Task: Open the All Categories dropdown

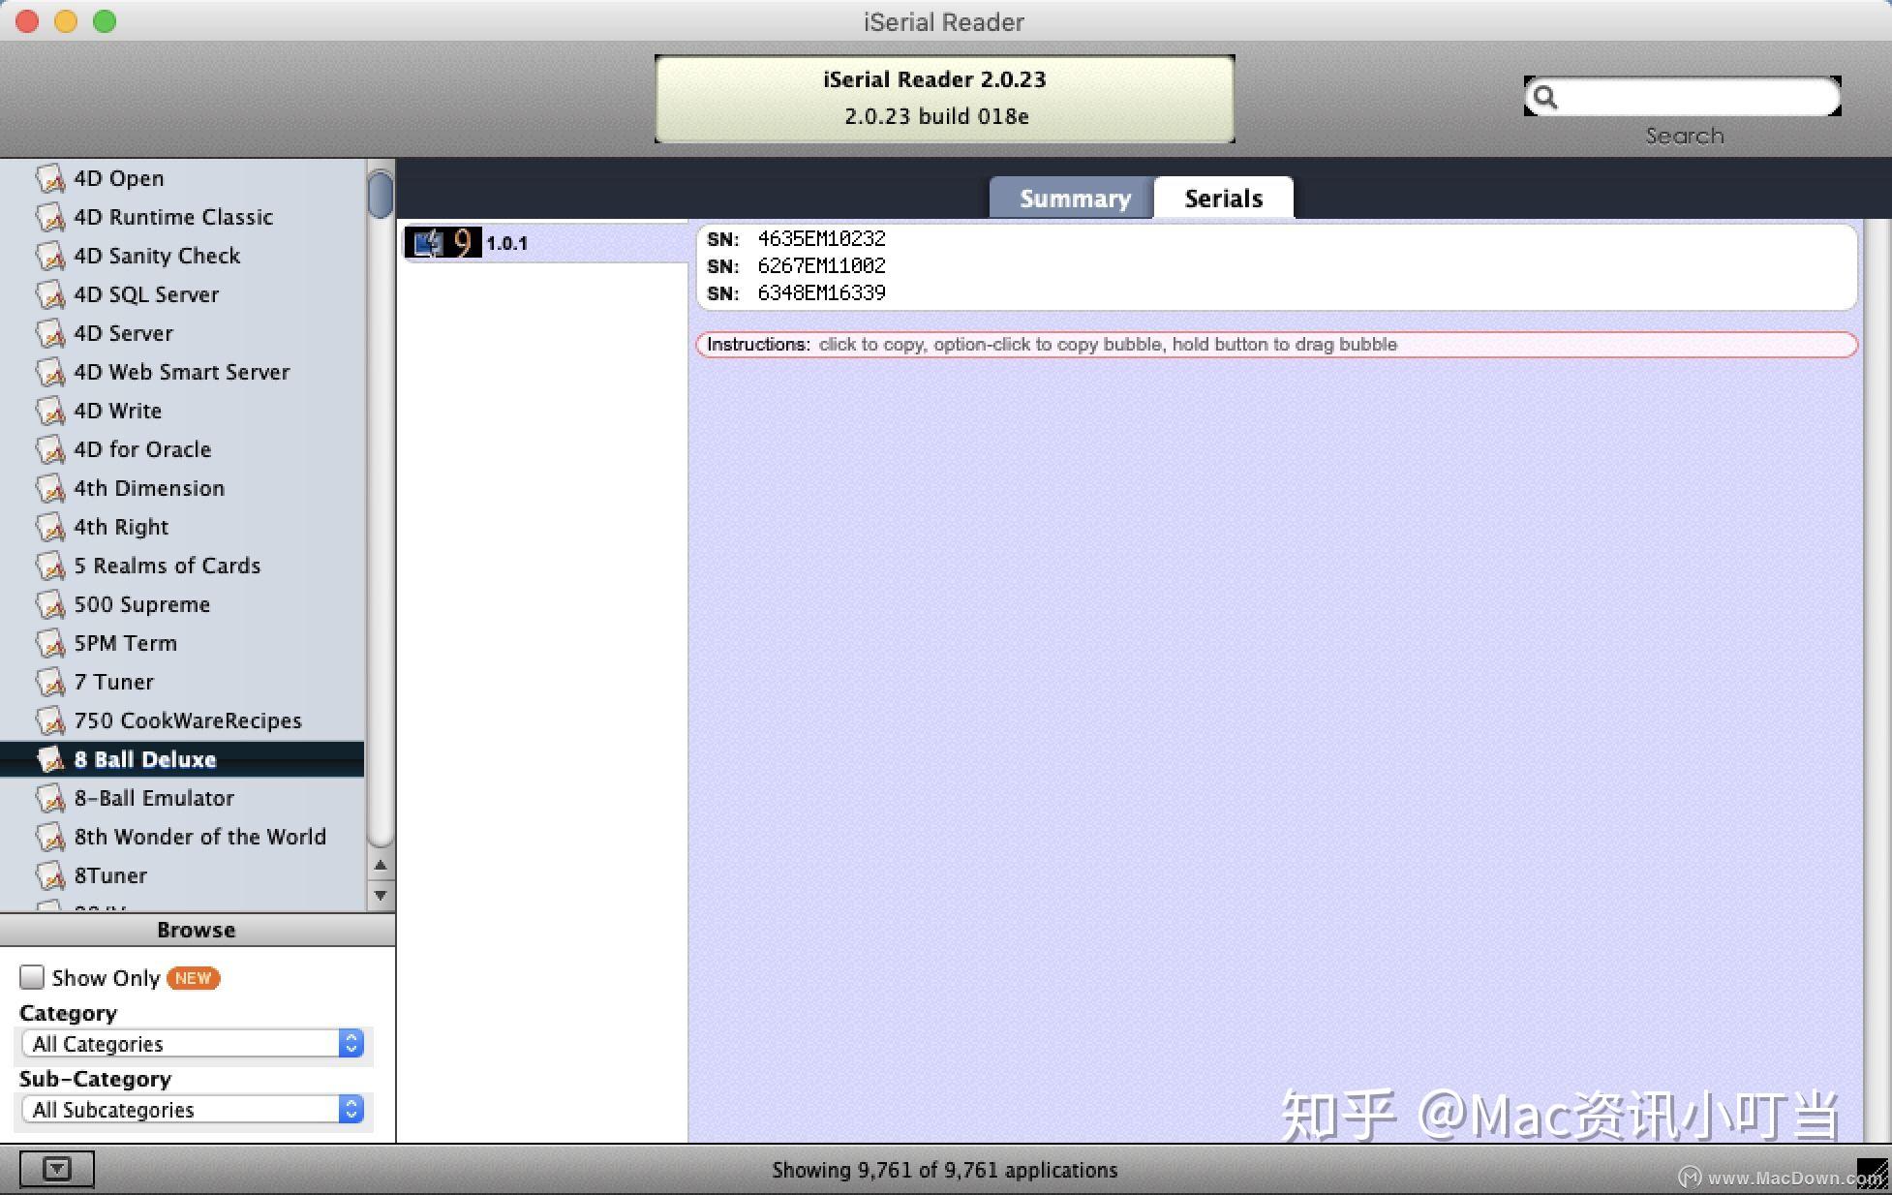Action: [351, 1043]
